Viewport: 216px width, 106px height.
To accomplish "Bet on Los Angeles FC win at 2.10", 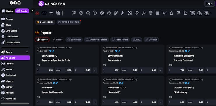I will point(45,70).
